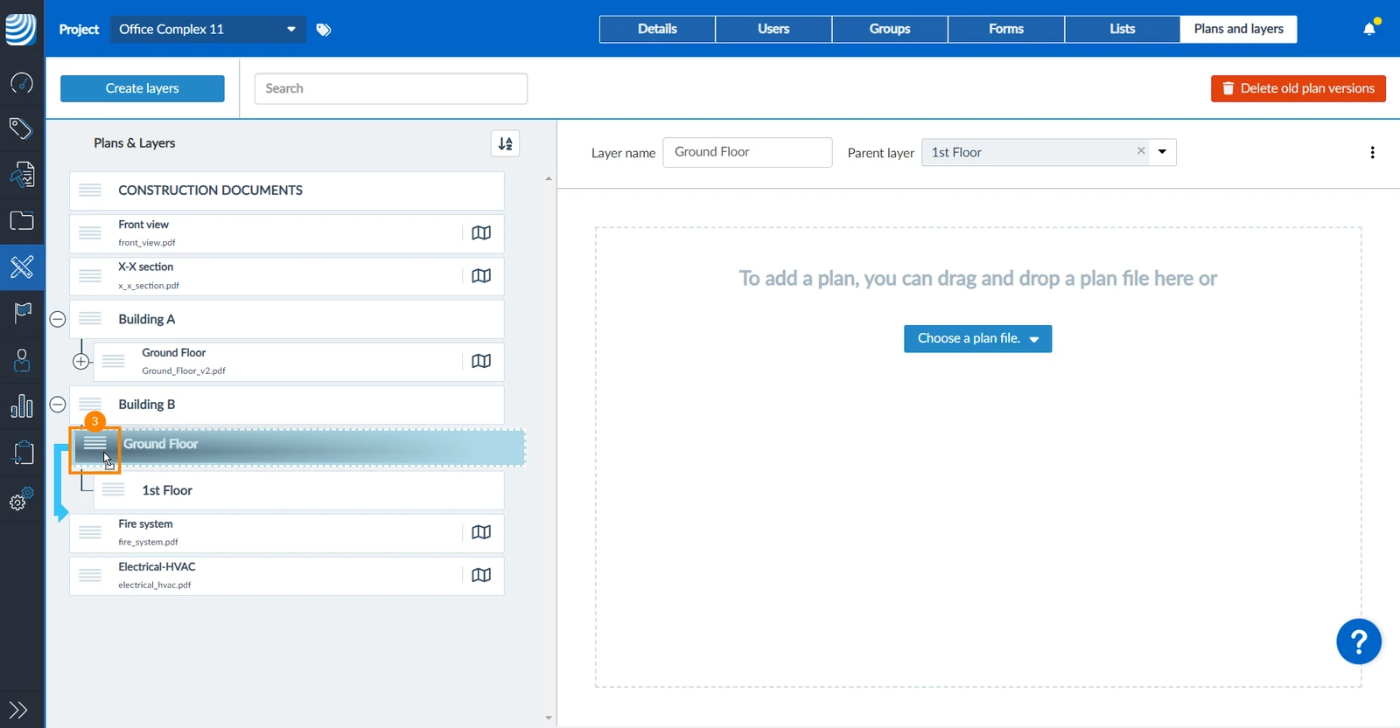
Task: Click Delete old plan versions button
Action: [1298, 88]
